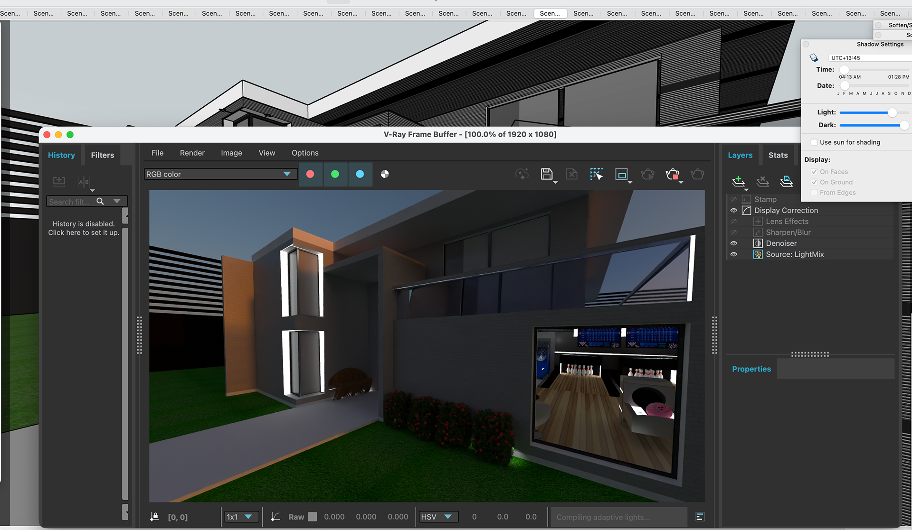Screen dimensions: 912x530
Task: Click the Save layer preset icon
Action: [786, 181]
